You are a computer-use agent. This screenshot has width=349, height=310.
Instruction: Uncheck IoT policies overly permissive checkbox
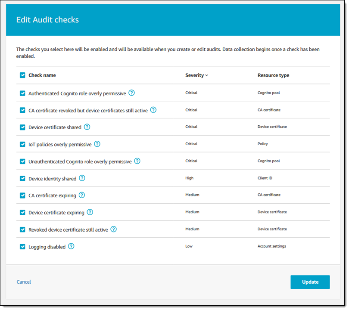click(x=22, y=144)
